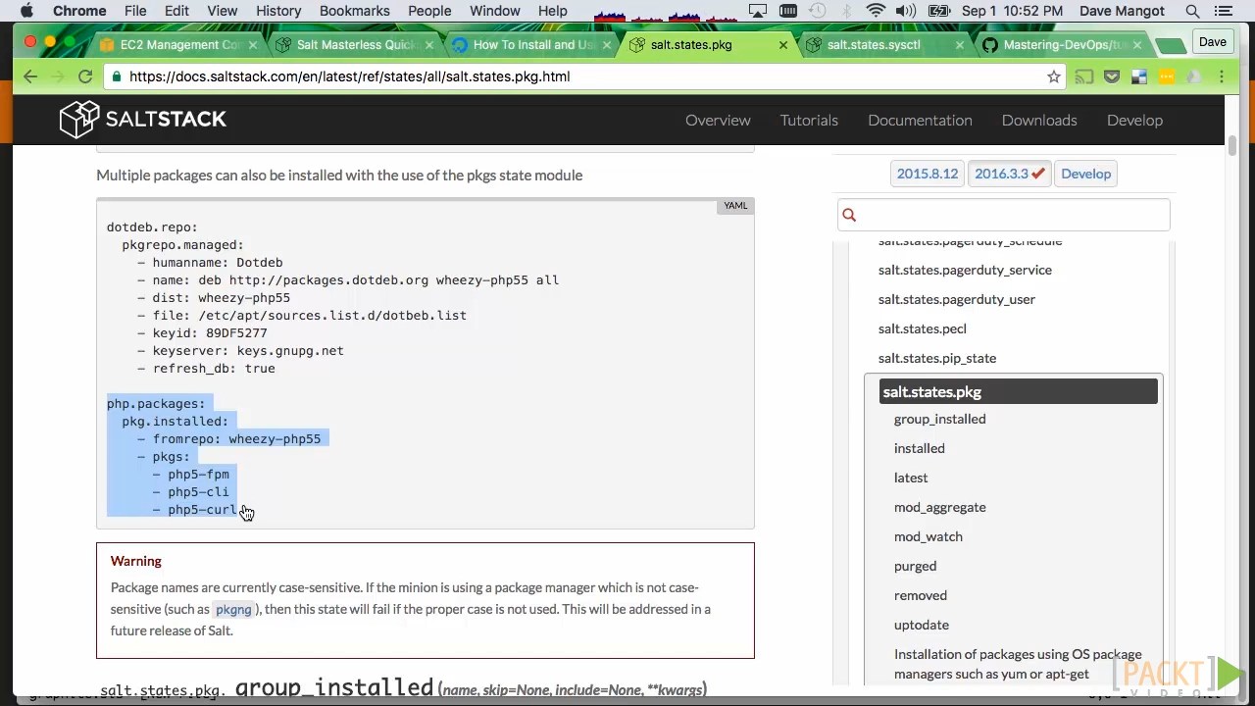
Task: Click the Apple menu icon
Action: [x=26, y=11]
